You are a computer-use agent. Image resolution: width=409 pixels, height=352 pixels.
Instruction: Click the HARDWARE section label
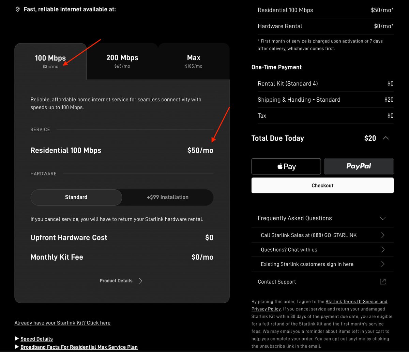[x=44, y=174]
